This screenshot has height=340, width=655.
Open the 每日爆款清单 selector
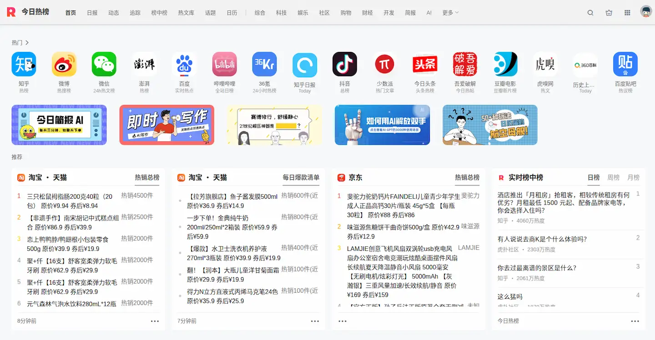coord(301,177)
